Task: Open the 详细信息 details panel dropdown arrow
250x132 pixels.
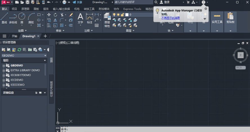Action: tap(45, 93)
